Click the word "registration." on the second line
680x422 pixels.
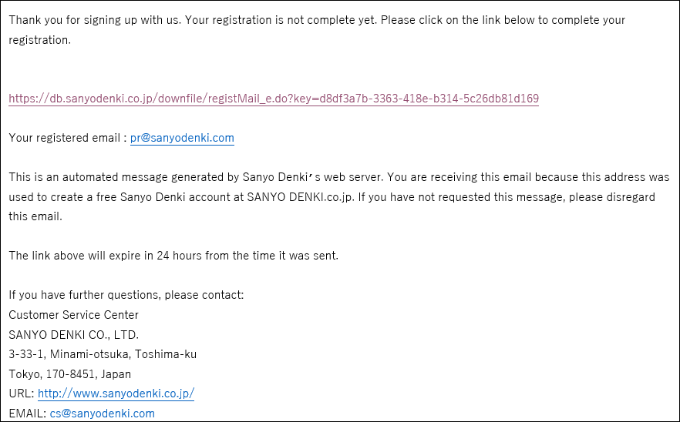tap(40, 40)
